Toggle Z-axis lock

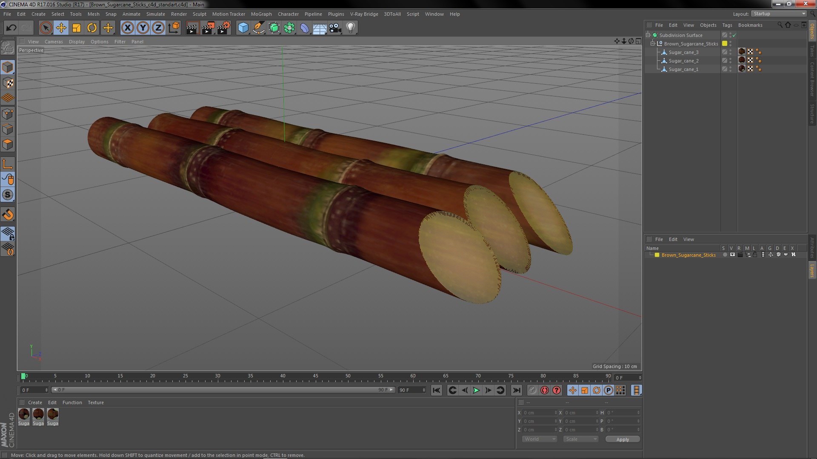coord(158,28)
